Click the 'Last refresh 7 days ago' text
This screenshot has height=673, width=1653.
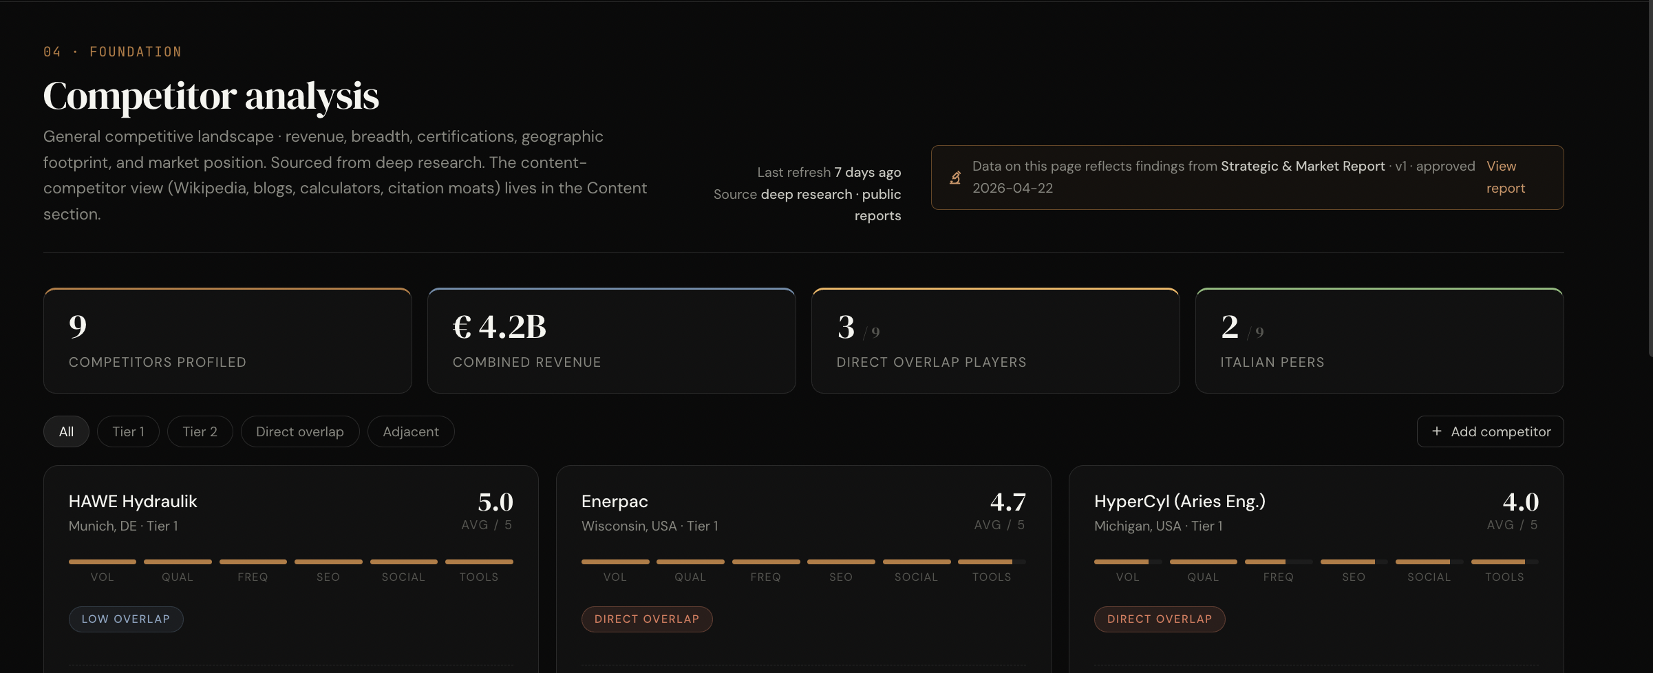click(x=829, y=173)
